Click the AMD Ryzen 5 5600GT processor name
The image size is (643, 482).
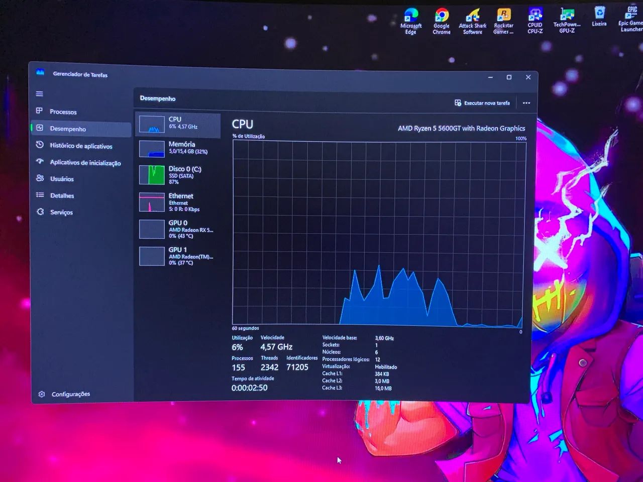click(x=462, y=129)
